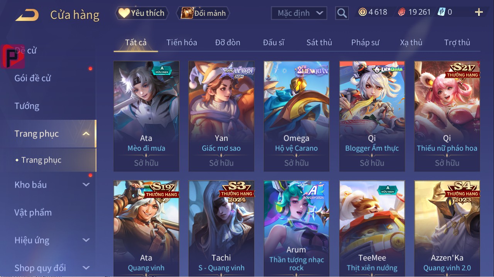The width and height of the screenshot is (494, 277).
Task: Select the Omega Hộ vệ Carano skin card
Action: (296, 116)
